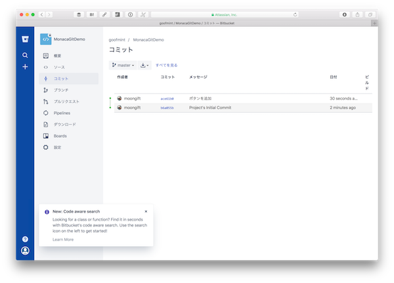Open the プルリクエスト pull requests item
Screen dimensions: 394x283
(68, 102)
